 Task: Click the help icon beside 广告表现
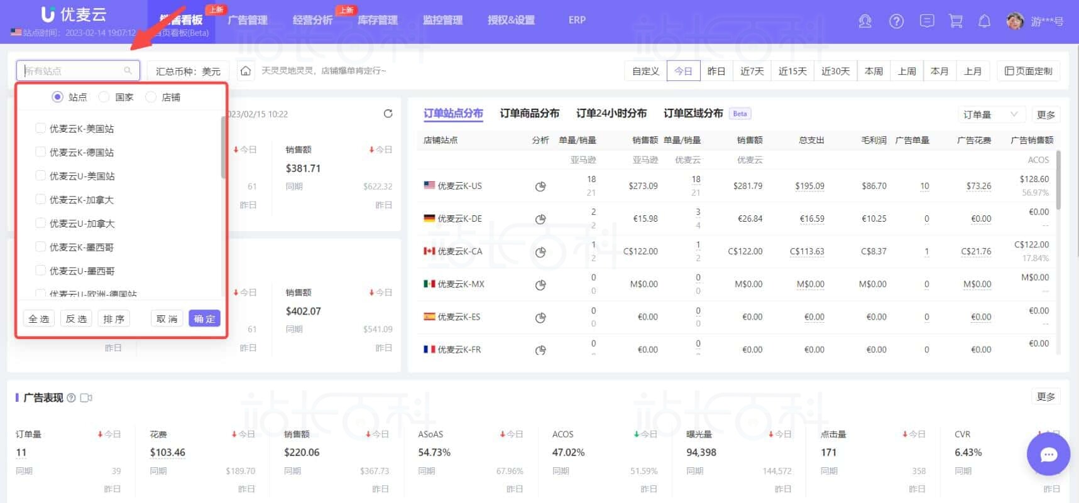[x=71, y=398]
